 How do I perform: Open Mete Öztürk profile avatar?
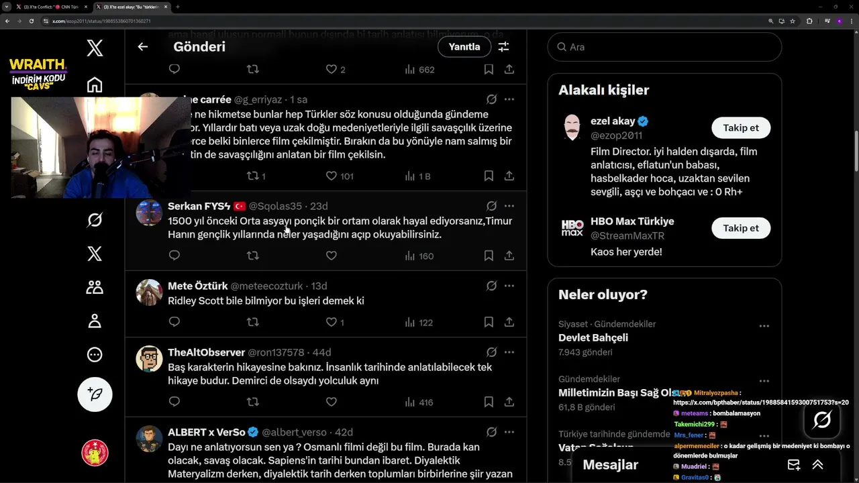pyautogui.click(x=149, y=292)
